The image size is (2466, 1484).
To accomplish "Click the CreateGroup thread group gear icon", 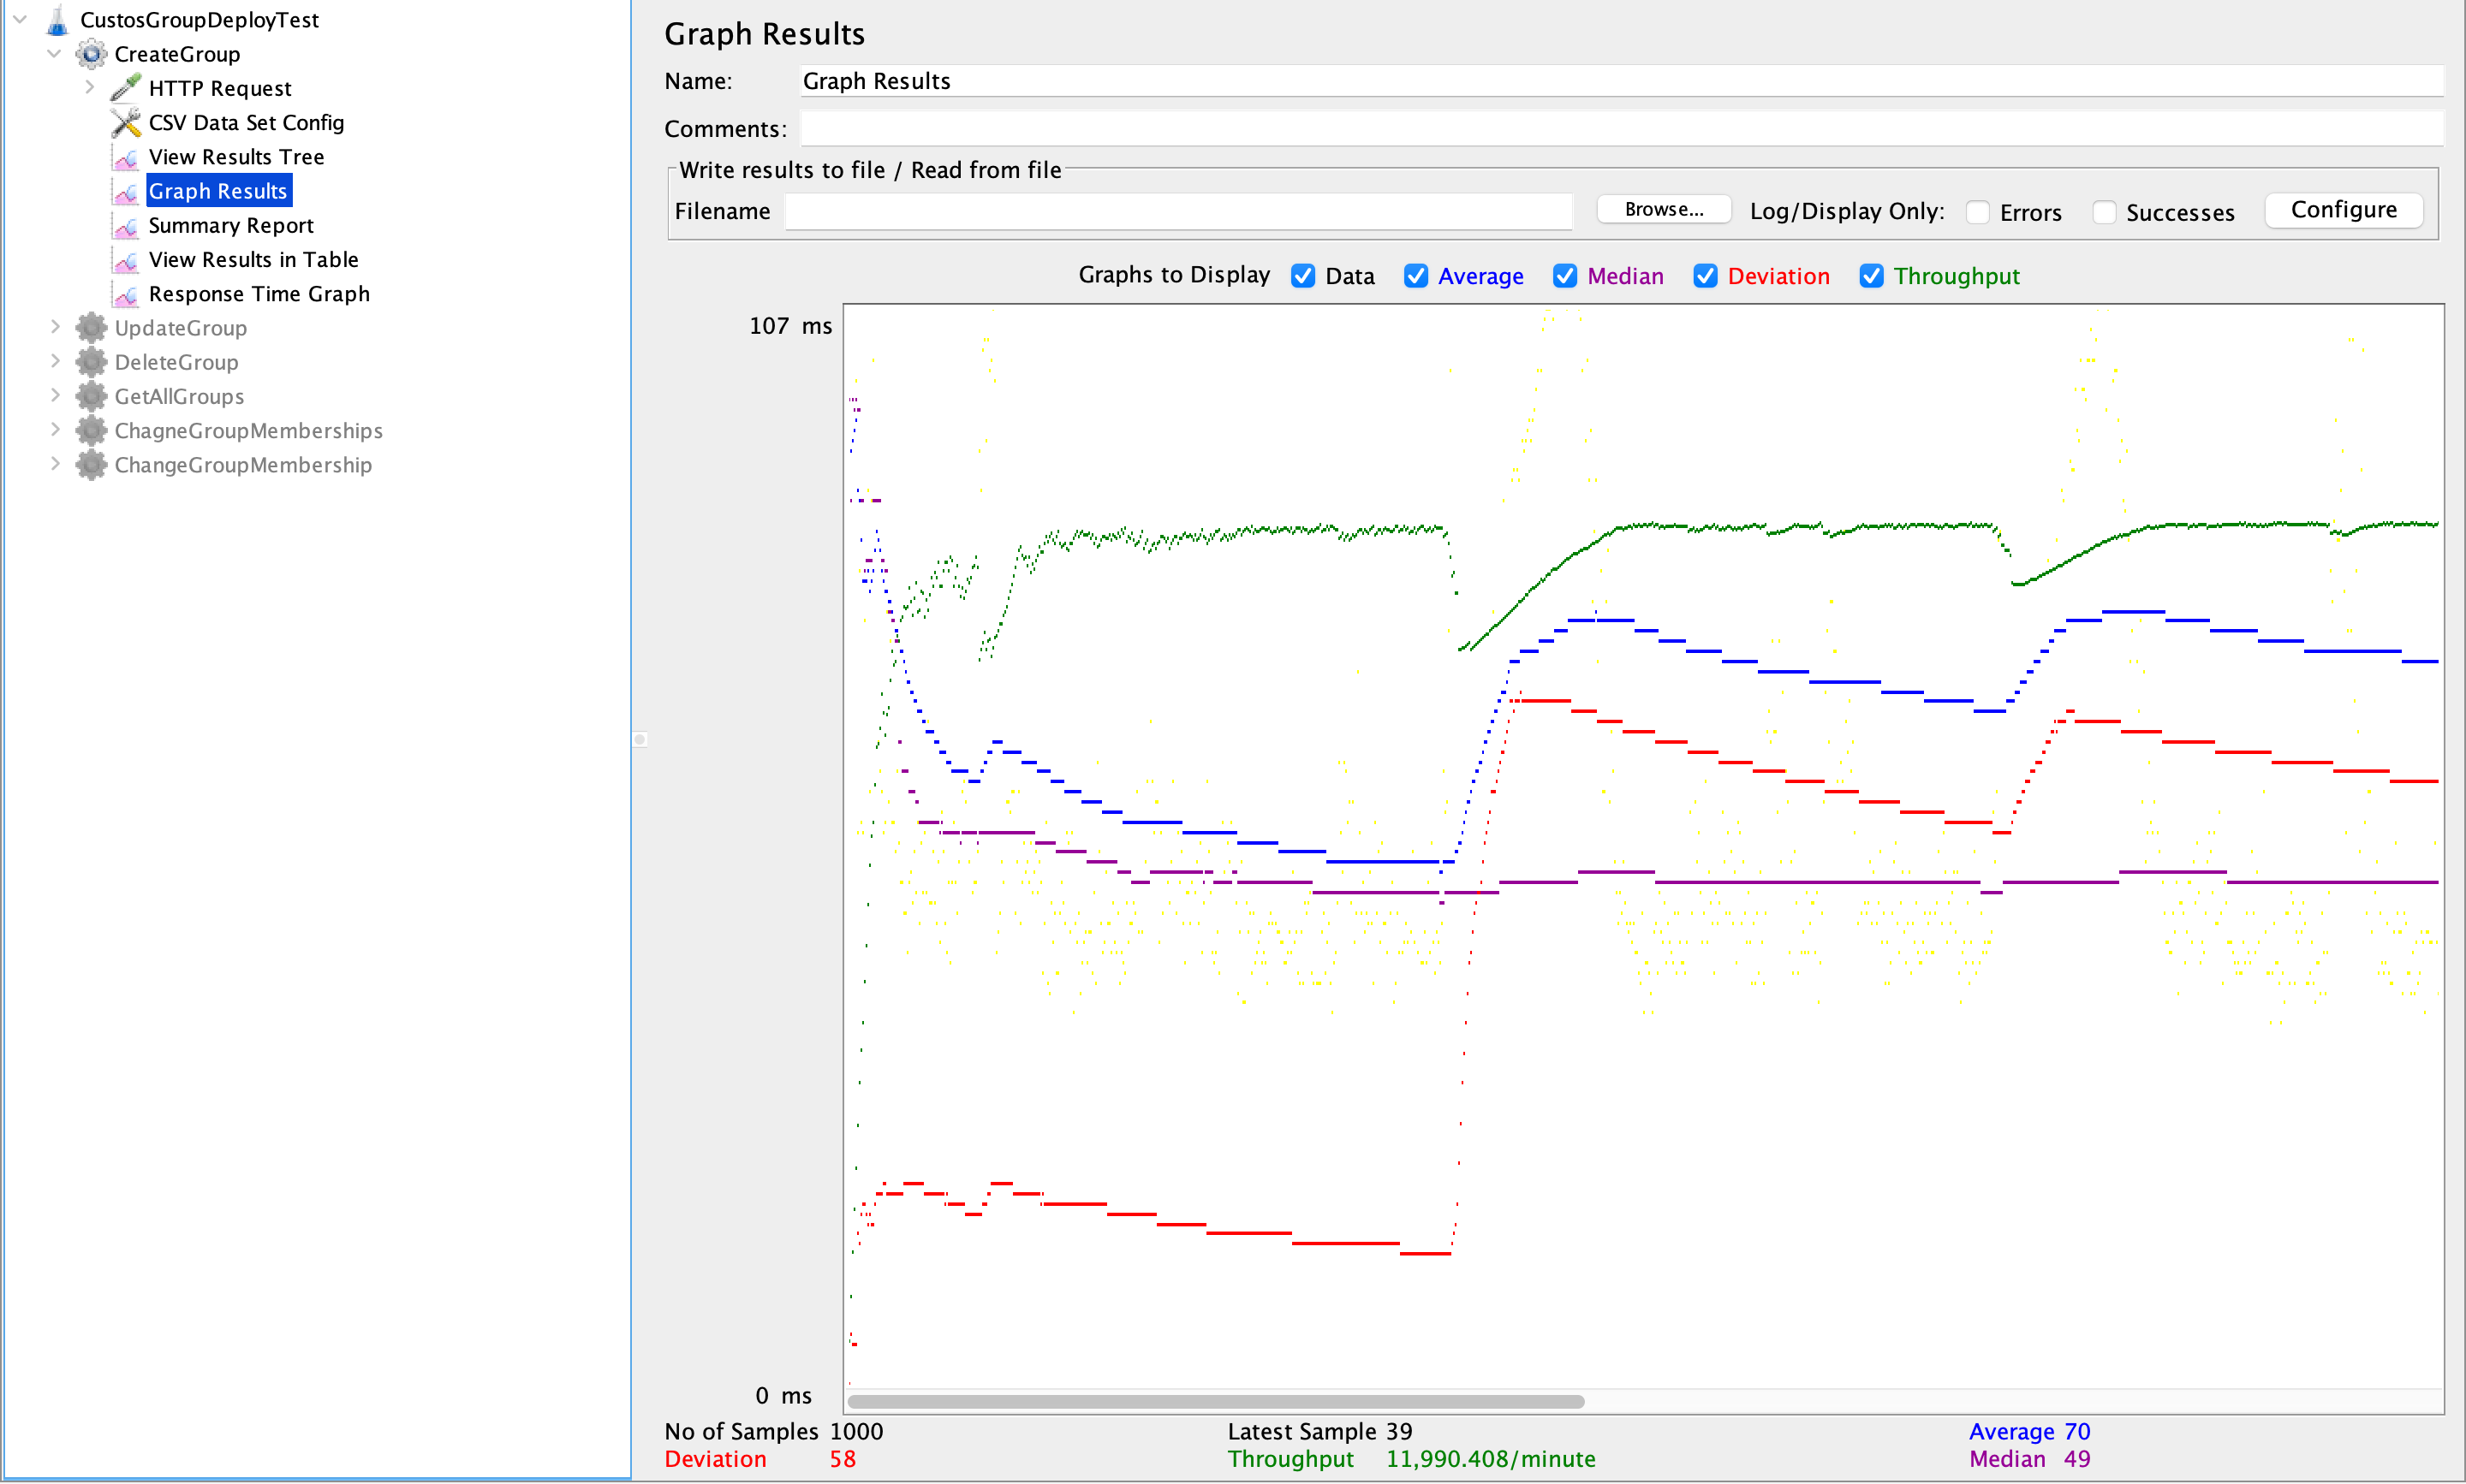I will point(91,54).
